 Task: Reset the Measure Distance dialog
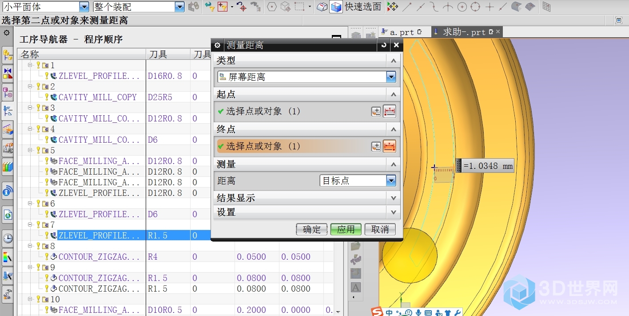point(384,45)
